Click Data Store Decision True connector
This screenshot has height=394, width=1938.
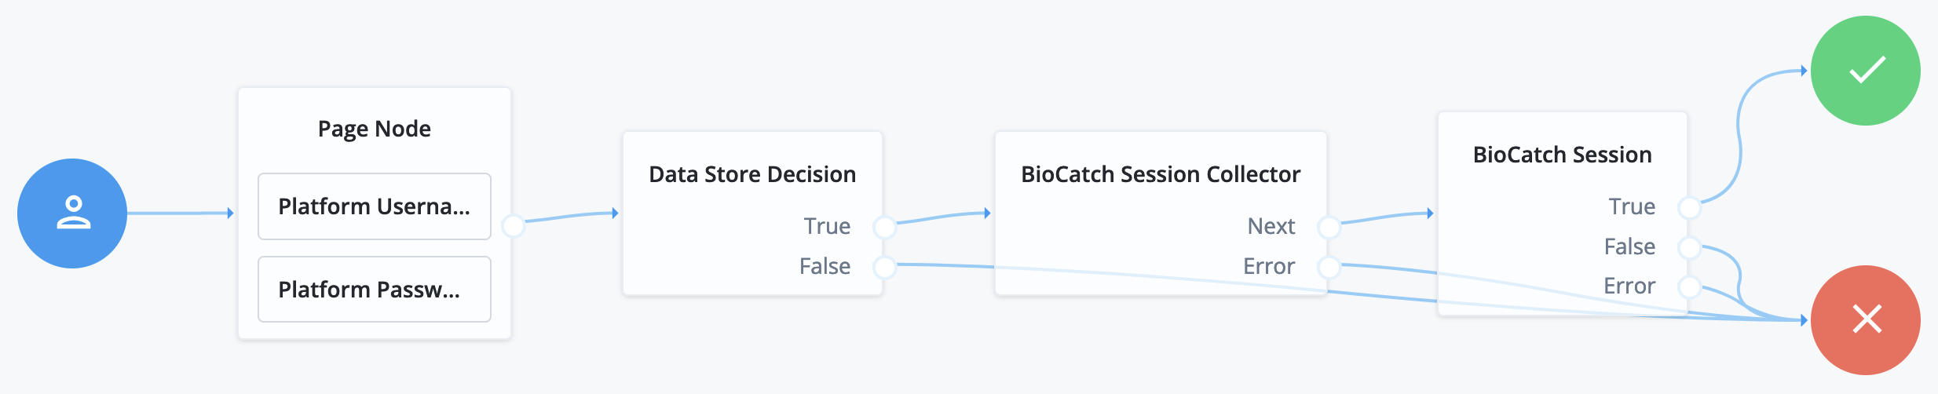885,228
